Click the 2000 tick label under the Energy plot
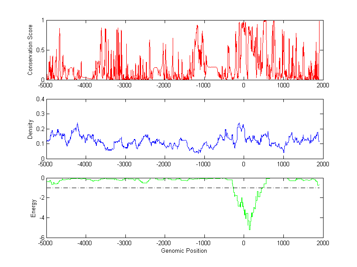357x267 pixels. pyautogui.click(x=323, y=243)
